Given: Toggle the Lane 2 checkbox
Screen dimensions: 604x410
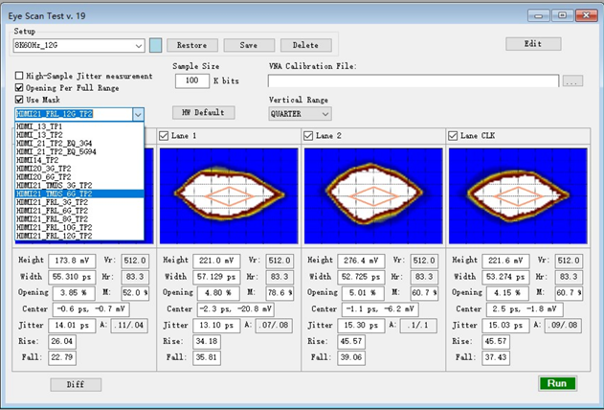Looking at the screenshot, I should [x=308, y=136].
